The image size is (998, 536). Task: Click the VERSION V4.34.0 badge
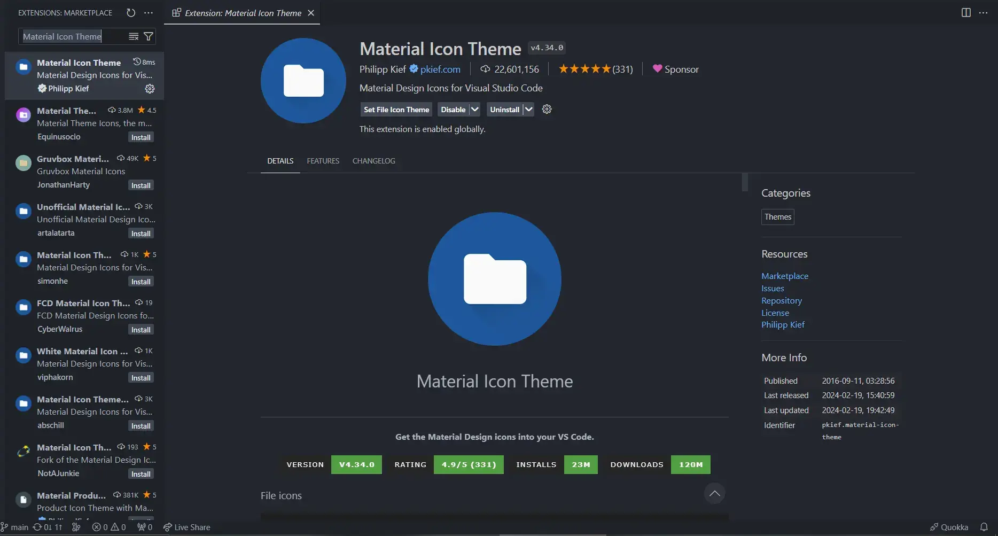[330, 464]
